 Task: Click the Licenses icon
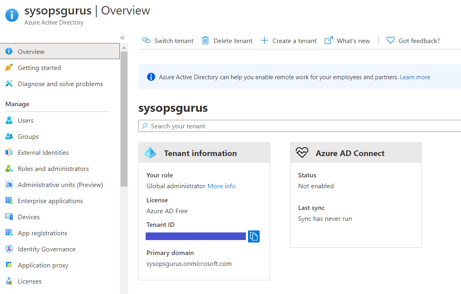point(9,281)
